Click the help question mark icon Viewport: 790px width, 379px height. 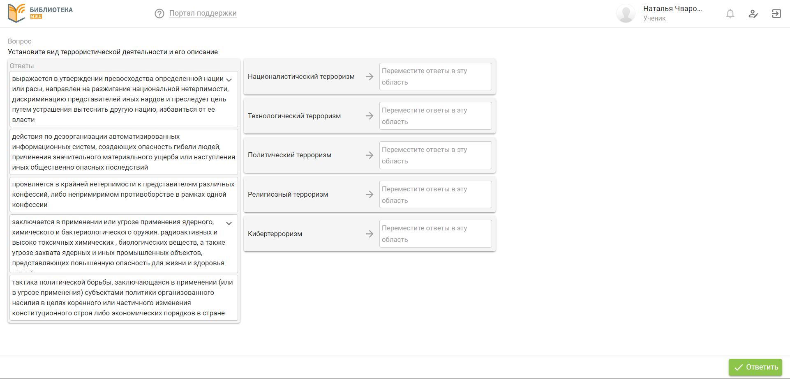tap(159, 14)
